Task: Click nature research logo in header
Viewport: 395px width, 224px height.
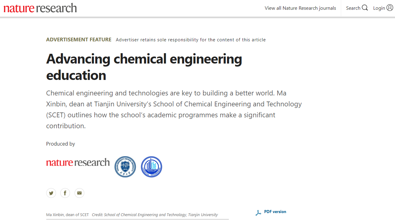Action: (x=40, y=8)
